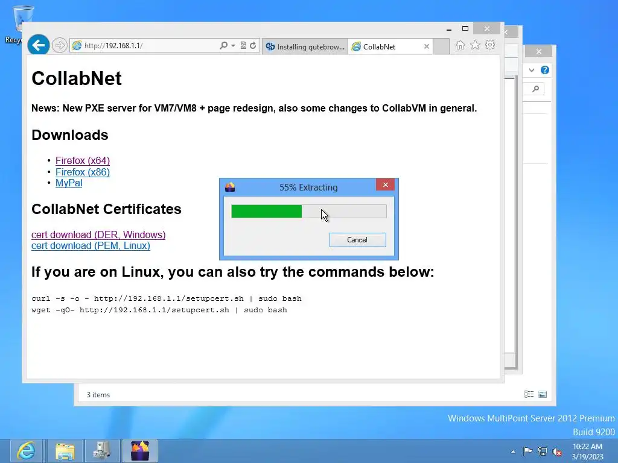This screenshot has height=463, width=618.
Task: Open the server manager taskbar icon
Action: pos(102,451)
